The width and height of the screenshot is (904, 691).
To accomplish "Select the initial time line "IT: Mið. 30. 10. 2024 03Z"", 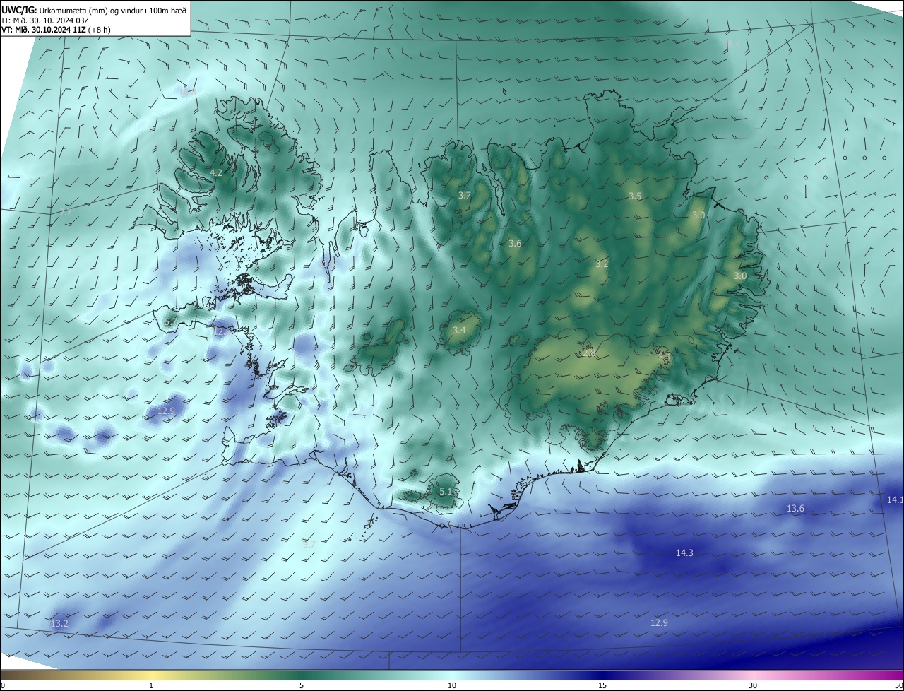I will click(x=44, y=20).
